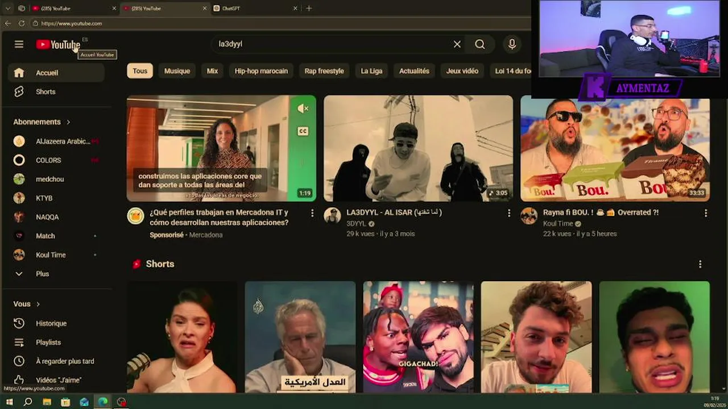Viewport: 728px width, 409px height.
Task: Open the GIGACHAD Short
Action: [418, 337]
